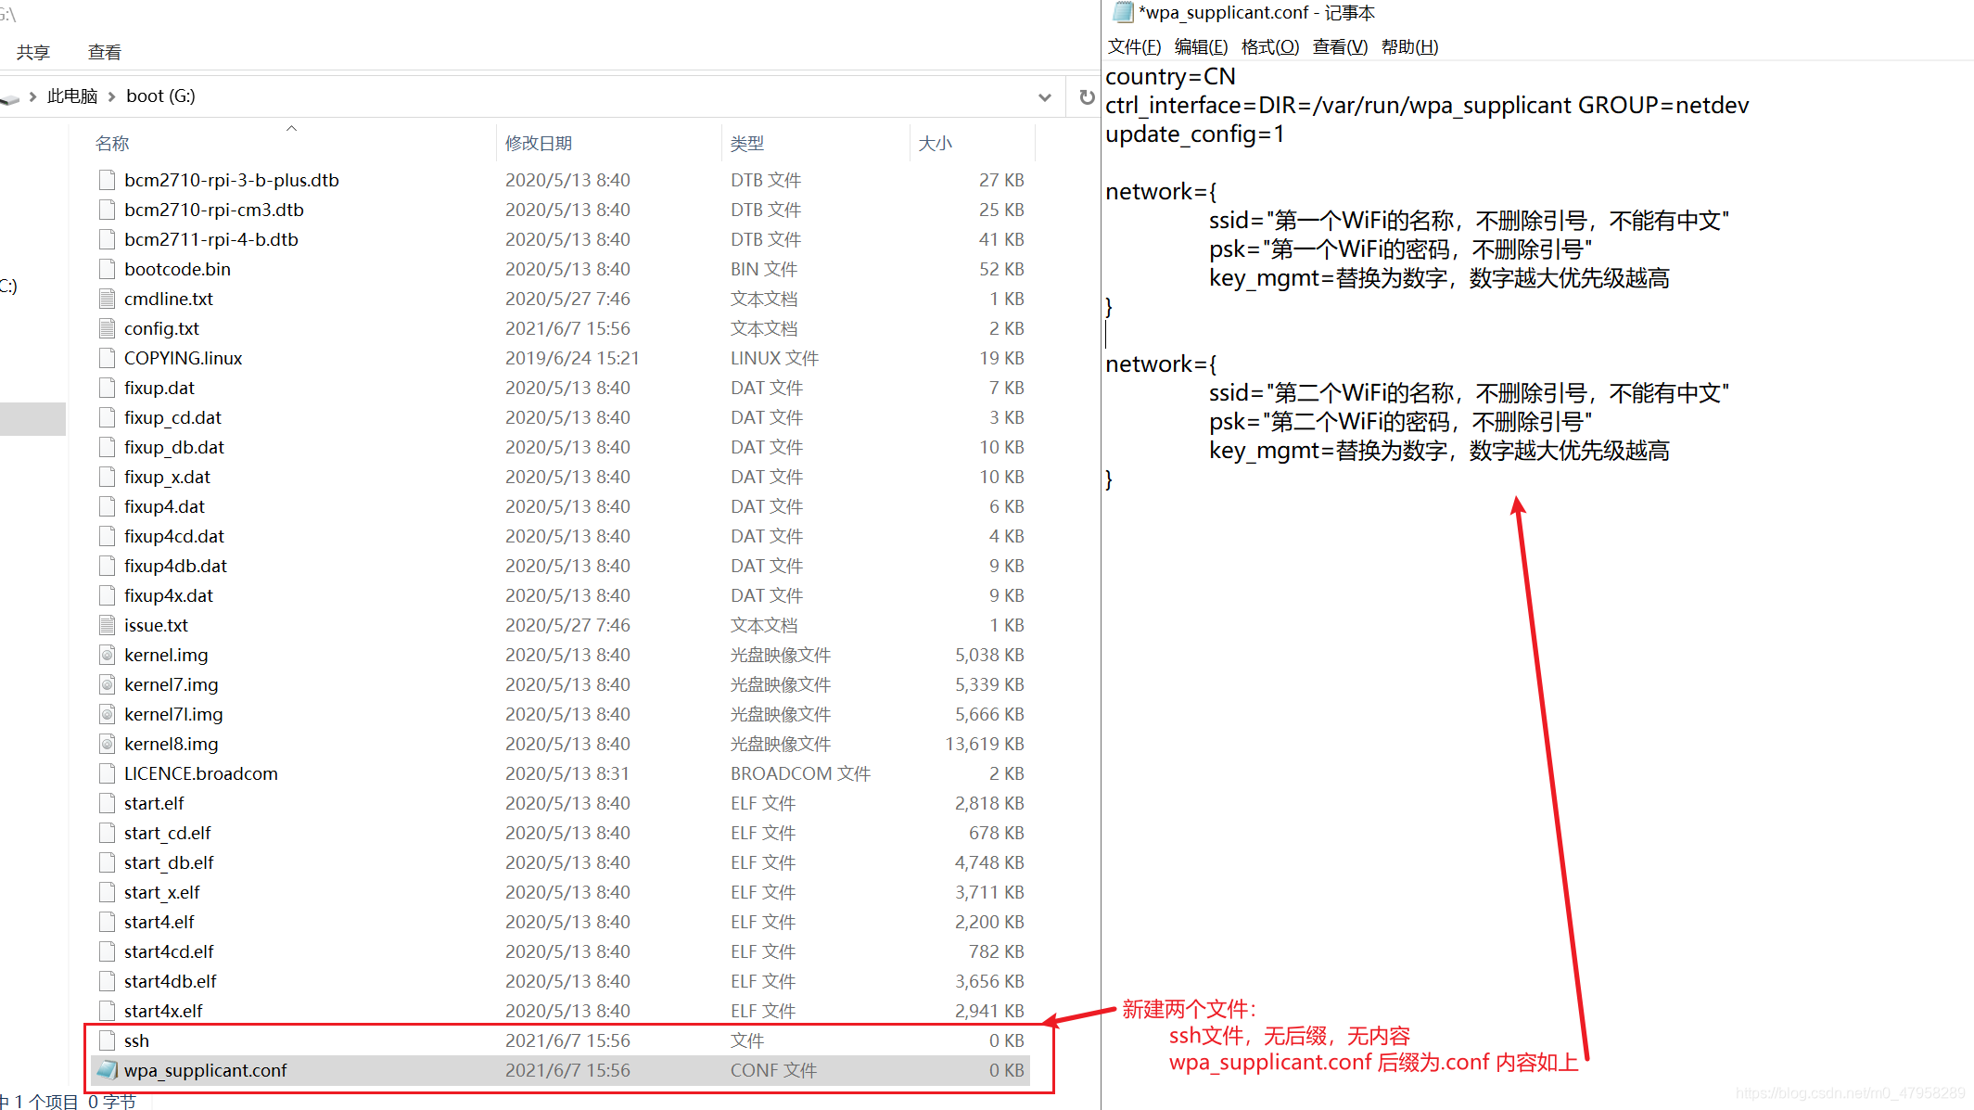Select the highlighted item in the navigation pane

tap(32, 419)
